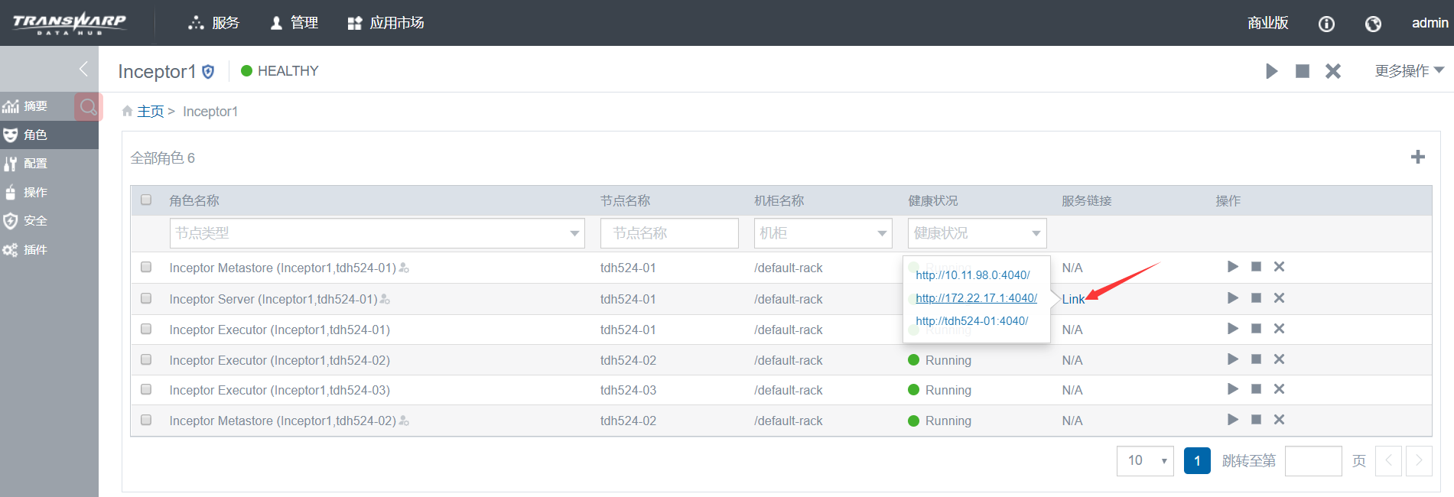The height and width of the screenshot is (497, 1454).
Task: Expand the 更多操作 dropdown
Action: tap(1409, 71)
